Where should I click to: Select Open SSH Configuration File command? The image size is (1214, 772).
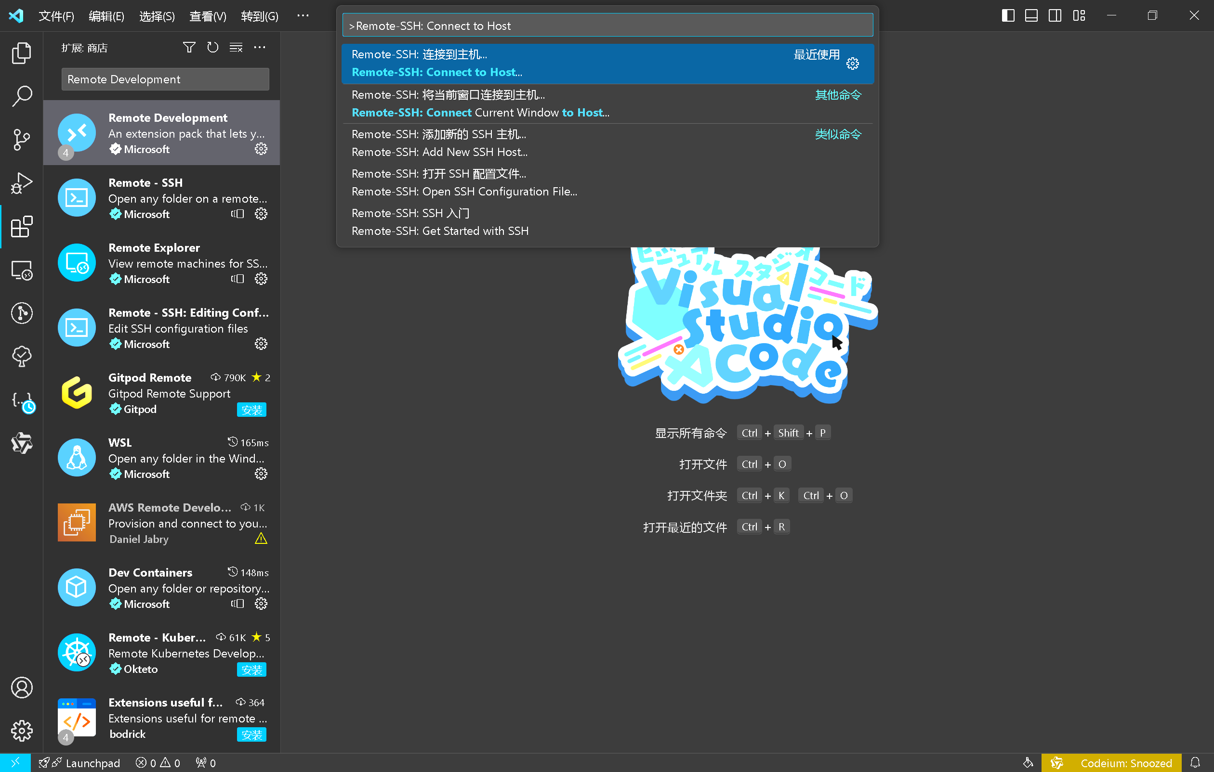(x=607, y=183)
